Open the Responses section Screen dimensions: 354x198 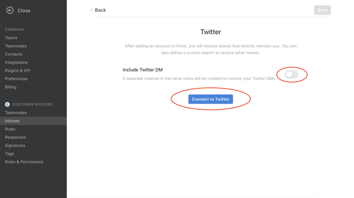point(15,137)
